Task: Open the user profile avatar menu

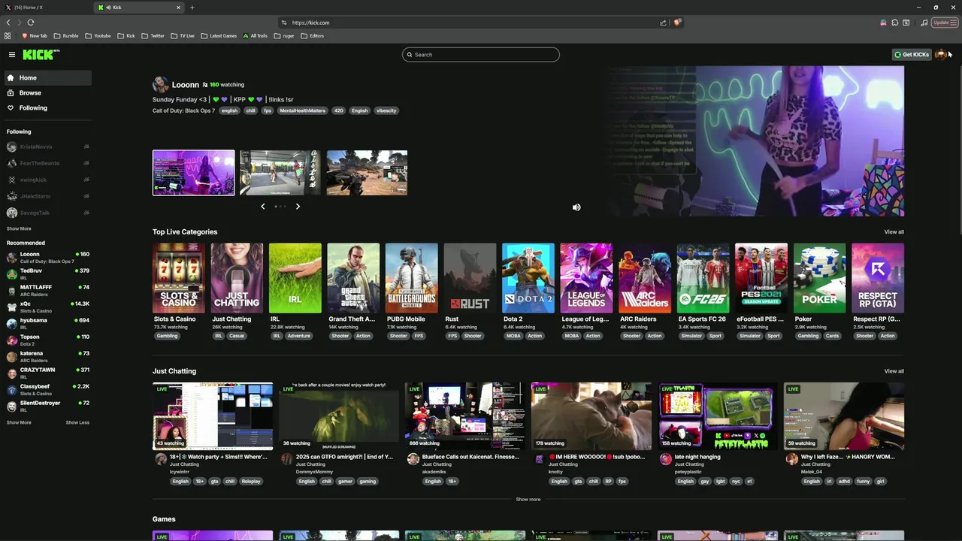Action: coord(940,54)
